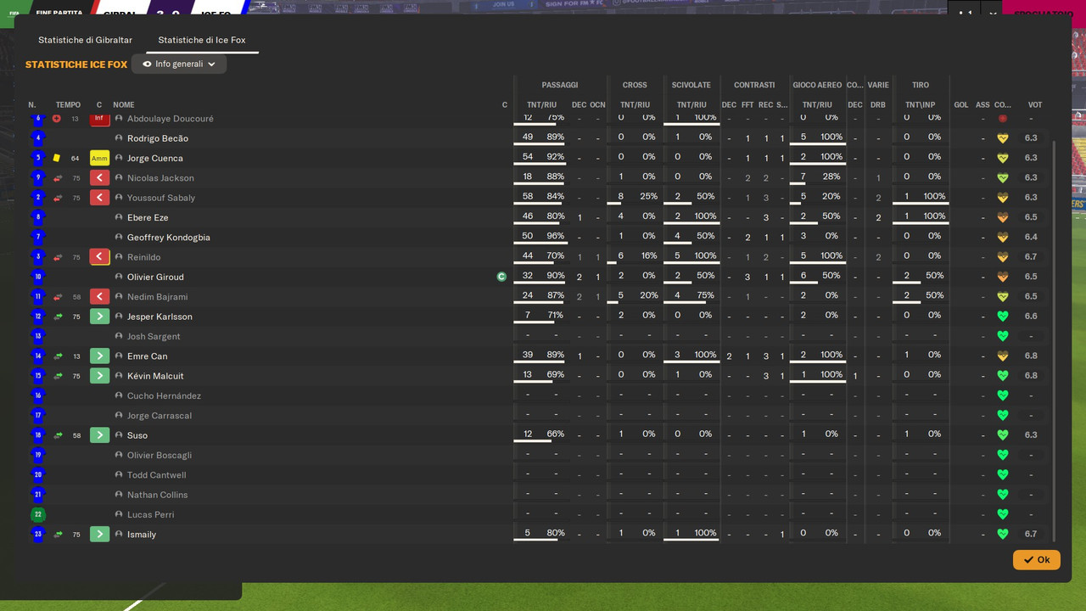This screenshot has height=611, width=1086.
Task: Click the substitution arrows icon in Ismaily's row
Action: coord(58,535)
